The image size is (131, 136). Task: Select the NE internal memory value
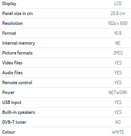point(118,43)
